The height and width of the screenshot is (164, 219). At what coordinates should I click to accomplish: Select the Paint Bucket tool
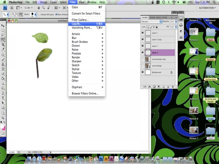(3, 78)
